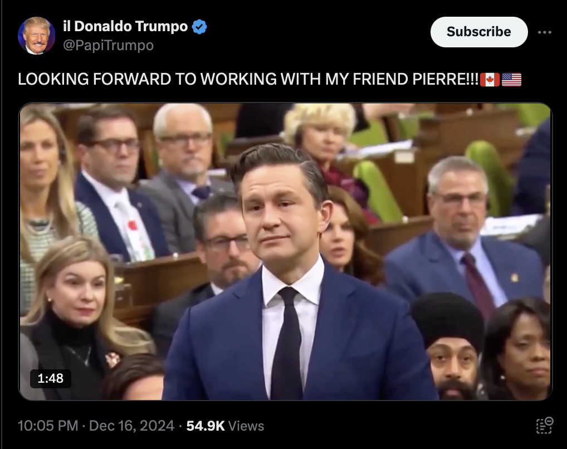Click the LOOKING FORWARD TO WORKING tweet text
Viewport: 567px width, 449px height.
click(x=248, y=79)
